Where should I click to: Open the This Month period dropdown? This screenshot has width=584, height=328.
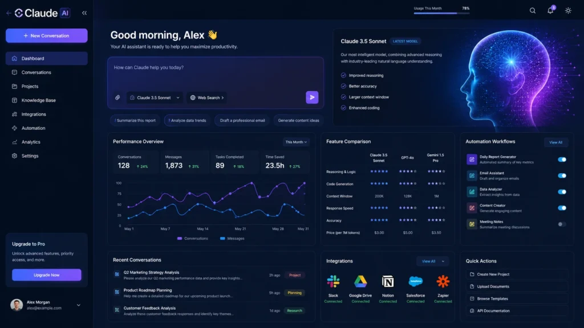(x=296, y=142)
